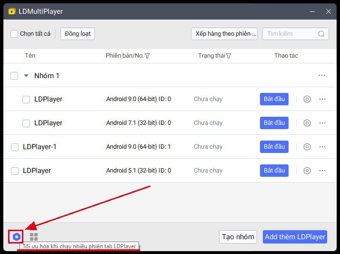Tick the Chọn tất cả checkbox

(x=14, y=34)
